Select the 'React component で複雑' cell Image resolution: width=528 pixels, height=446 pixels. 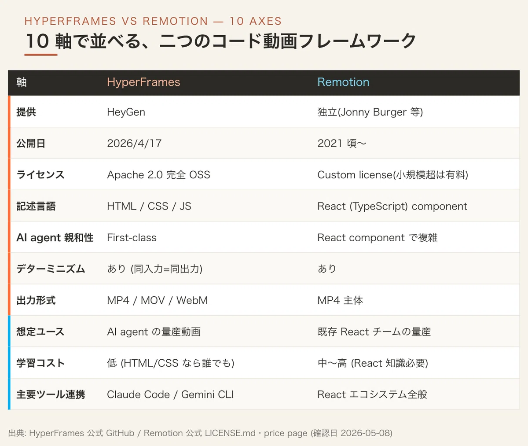click(378, 237)
